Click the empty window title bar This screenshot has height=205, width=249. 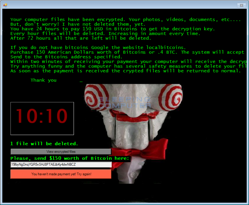click(x=123, y=5)
